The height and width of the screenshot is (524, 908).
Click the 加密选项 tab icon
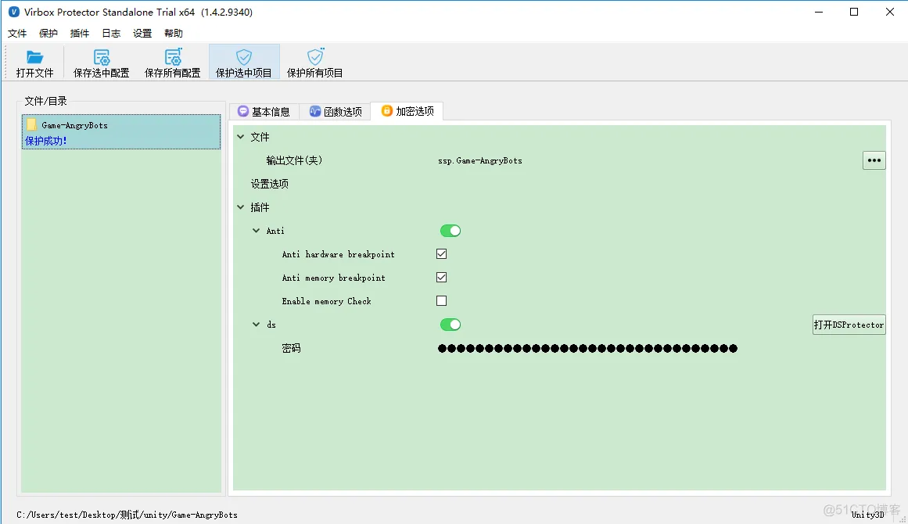pyautogui.click(x=387, y=110)
